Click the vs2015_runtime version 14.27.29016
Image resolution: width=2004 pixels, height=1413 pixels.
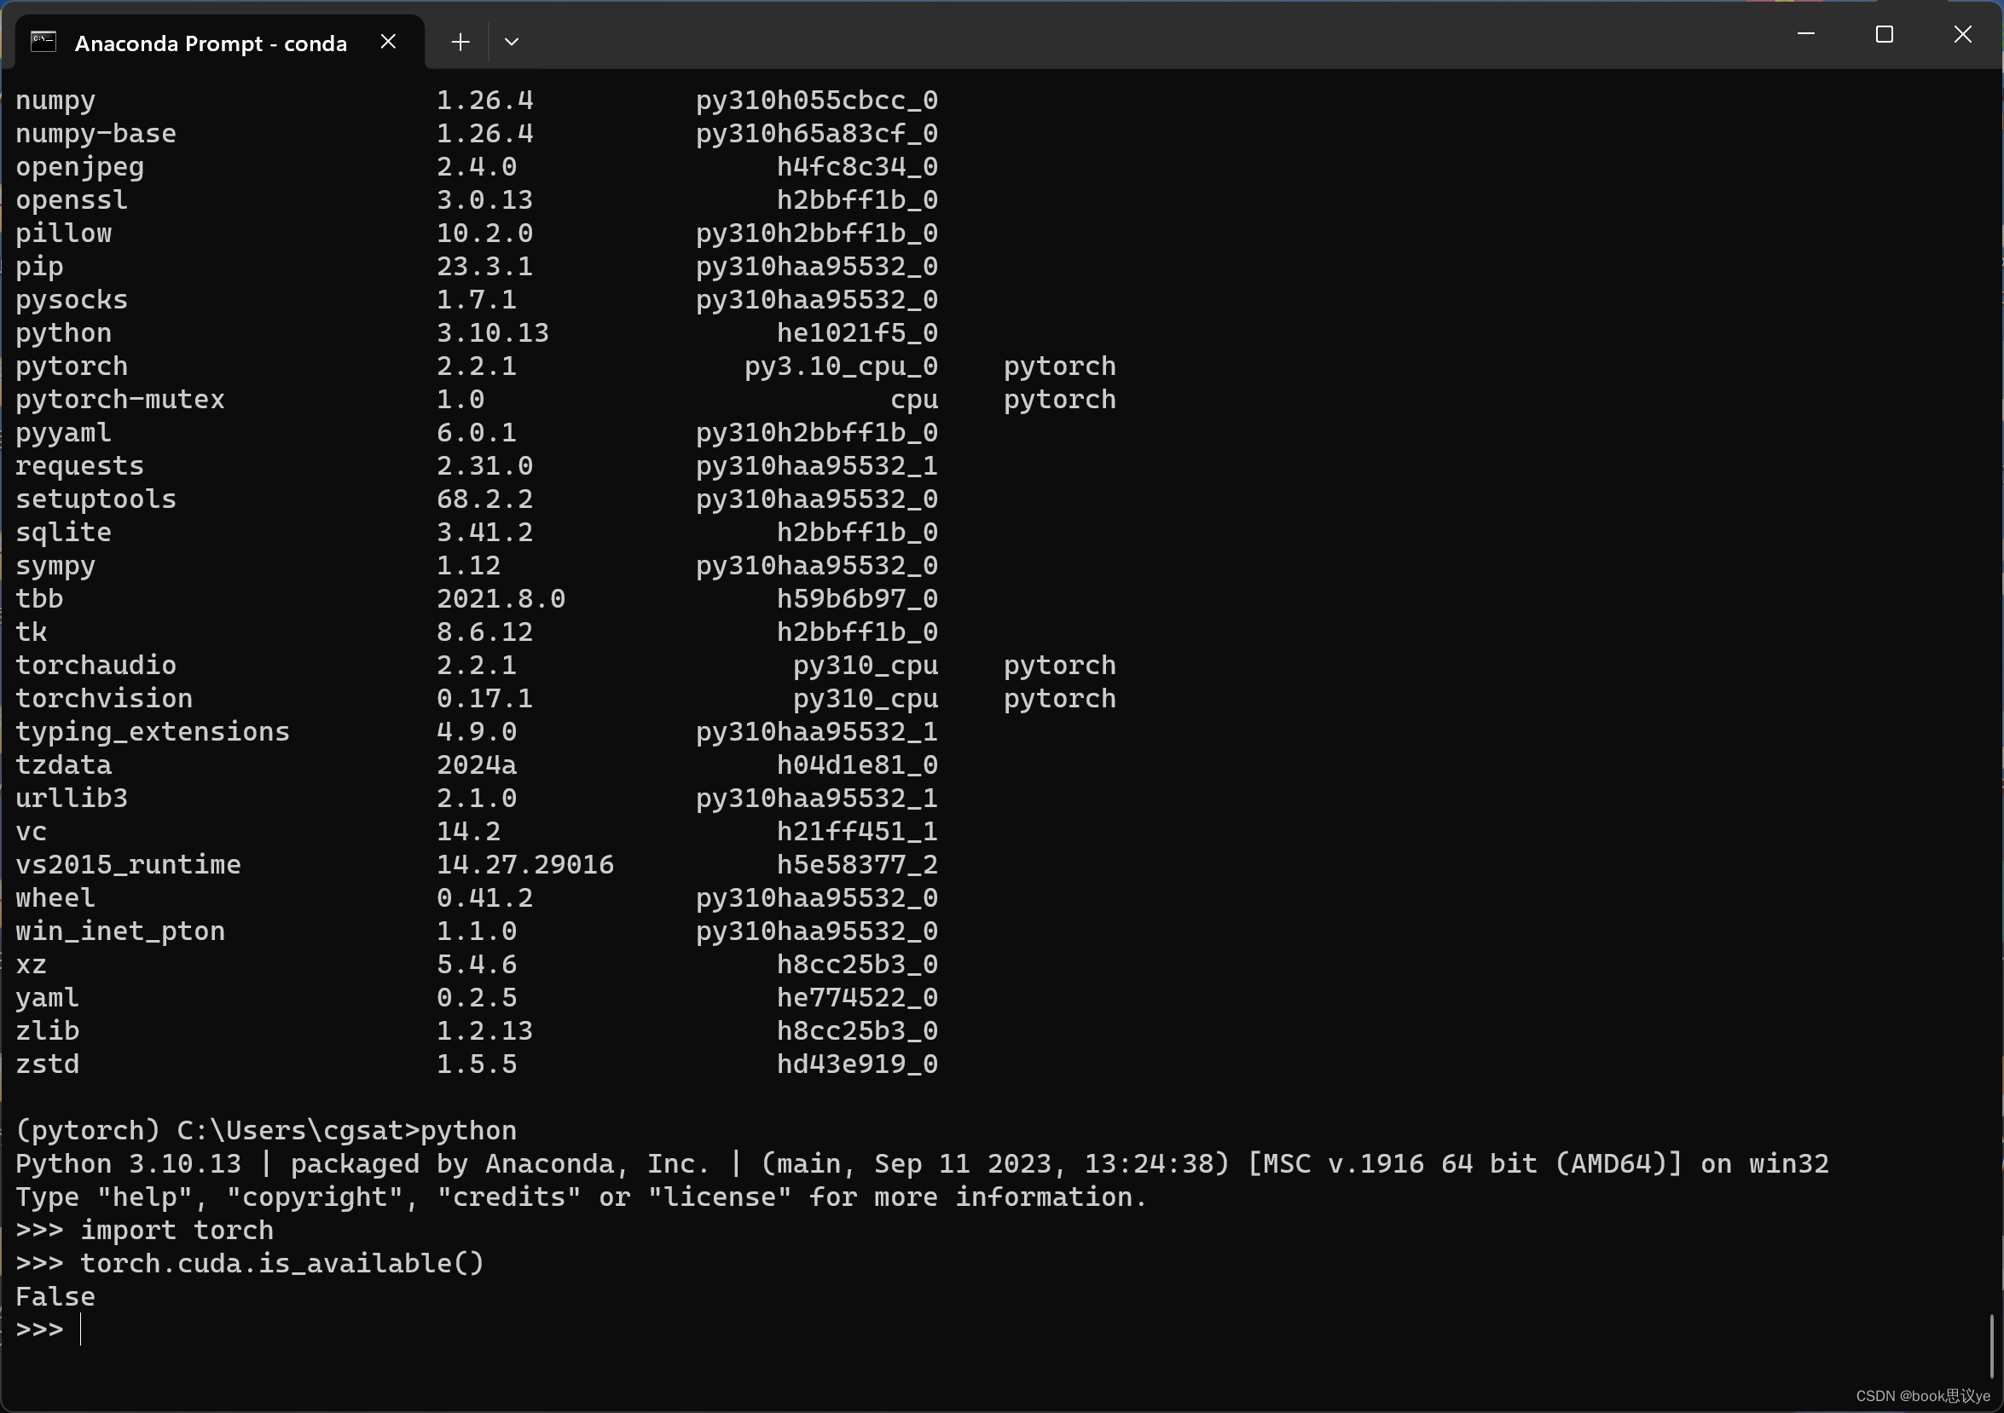pyautogui.click(x=524, y=864)
